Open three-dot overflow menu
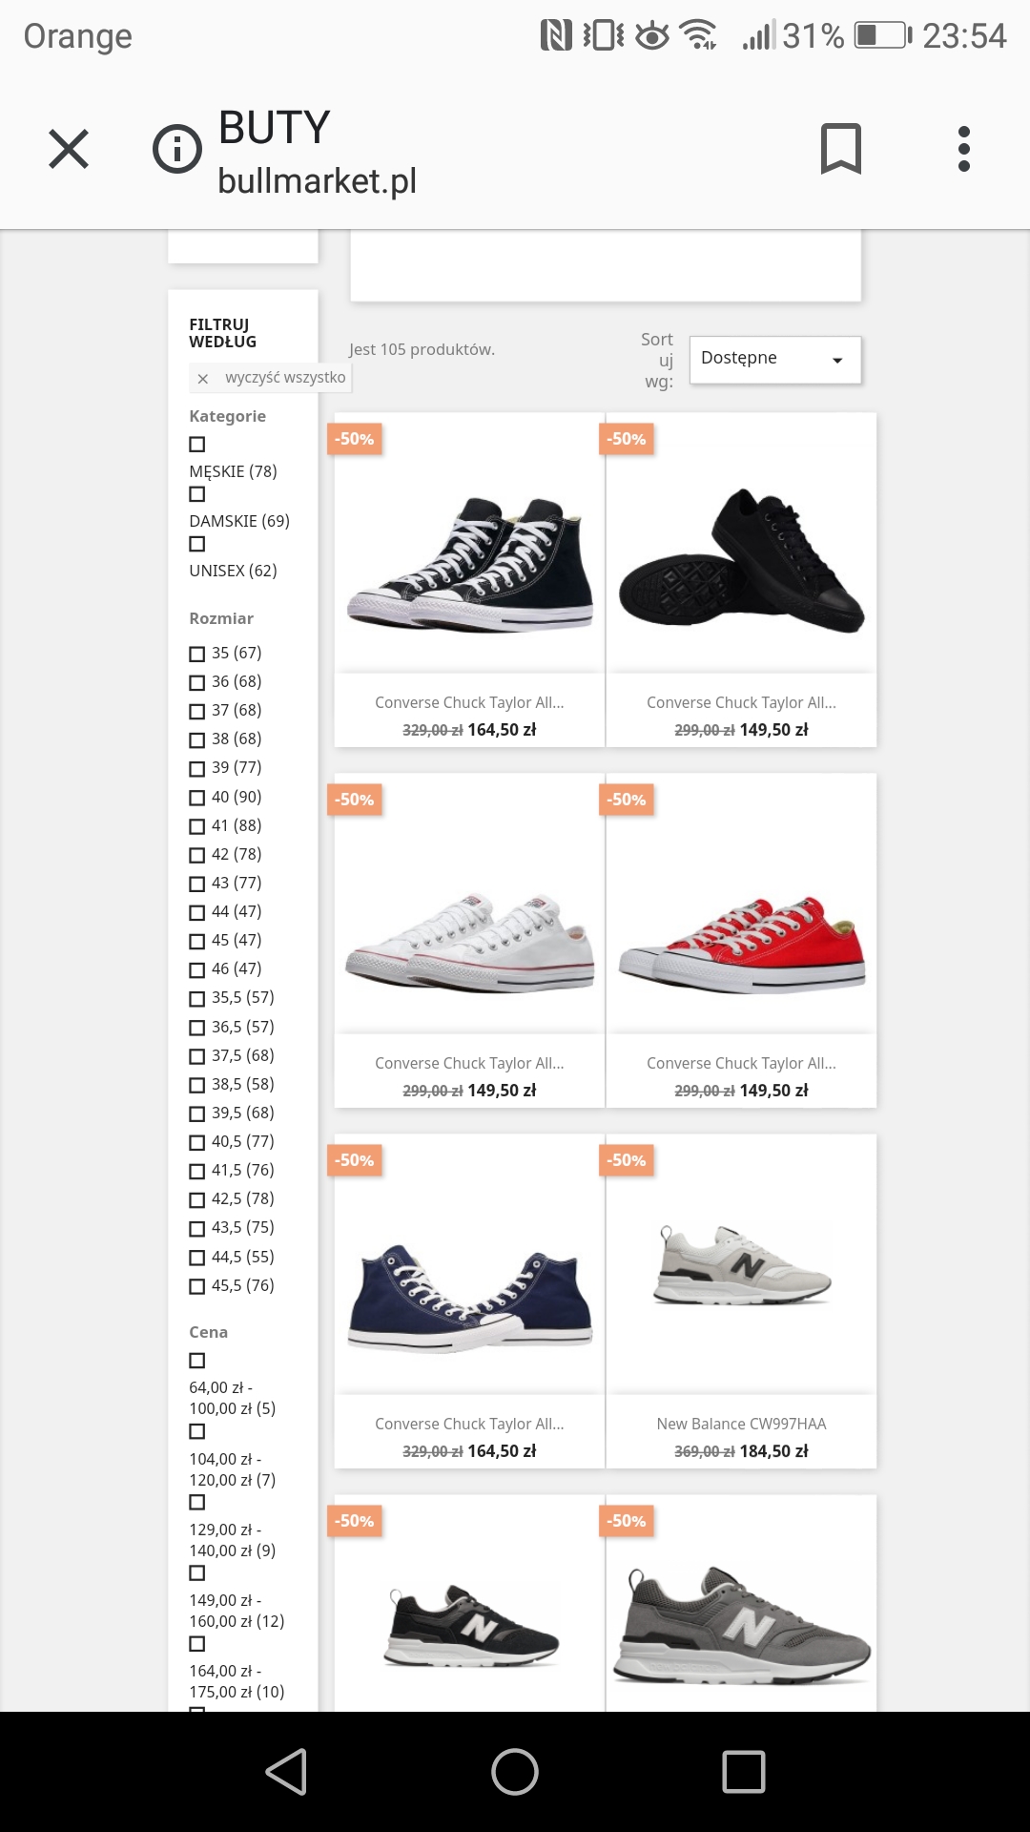This screenshot has height=1832, width=1030. pyautogui.click(x=964, y=149)
